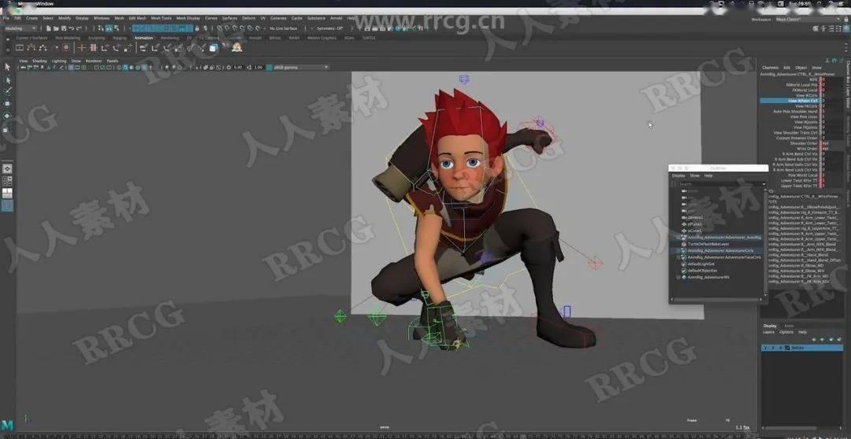Select the arrow Select tool in toolbox

coord(7,67)
